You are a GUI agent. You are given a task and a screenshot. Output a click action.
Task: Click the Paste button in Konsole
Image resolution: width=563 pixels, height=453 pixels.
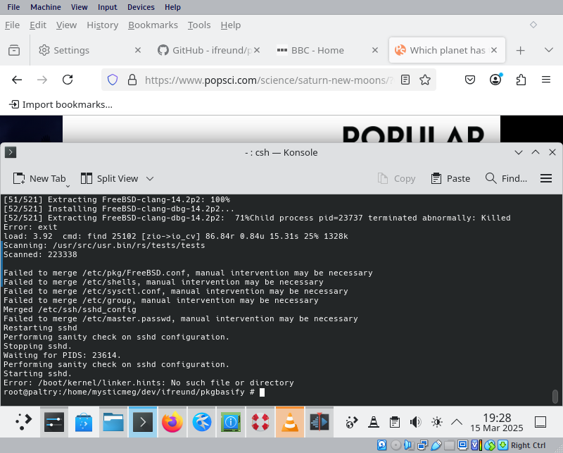[x=450, y=179]
